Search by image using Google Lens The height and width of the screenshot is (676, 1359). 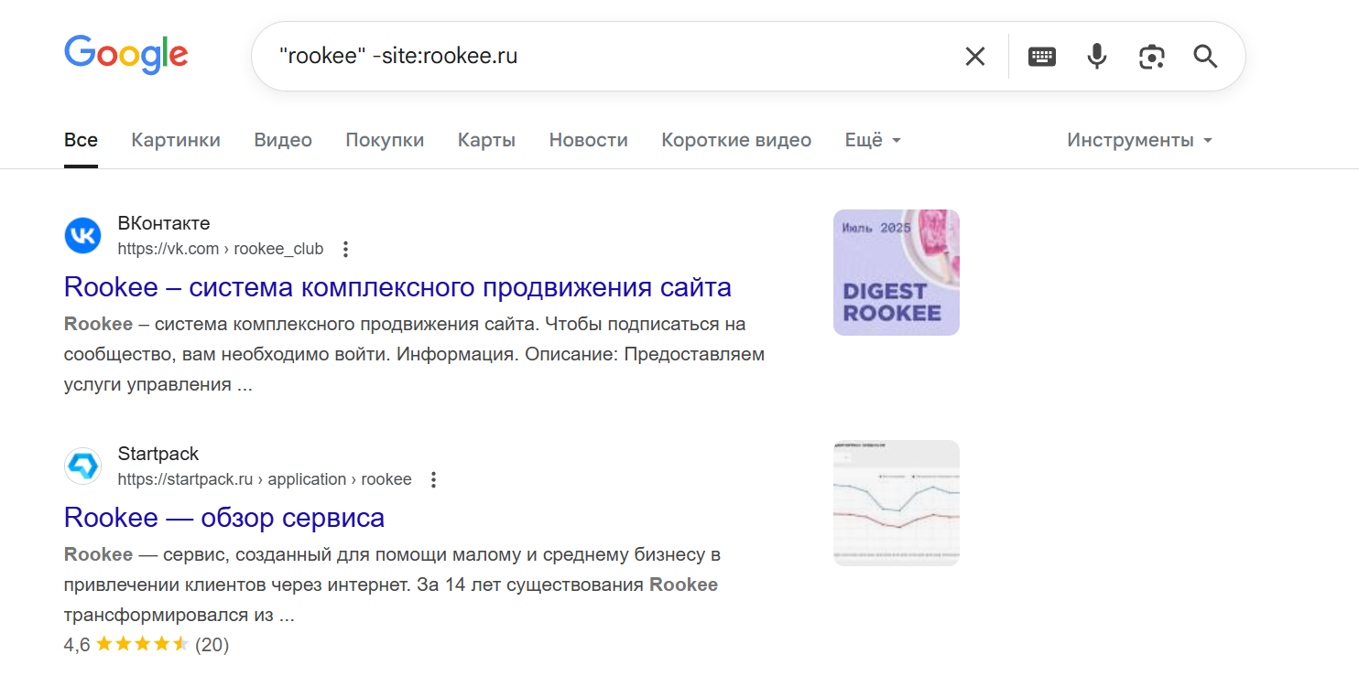pos(1151,56)
